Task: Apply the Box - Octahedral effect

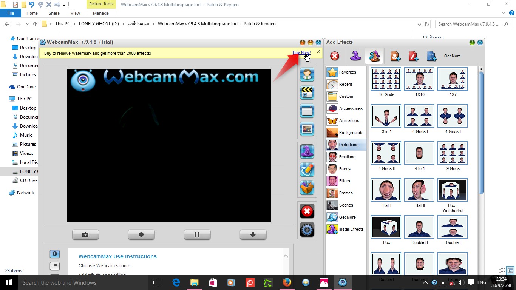Action: 453,190
